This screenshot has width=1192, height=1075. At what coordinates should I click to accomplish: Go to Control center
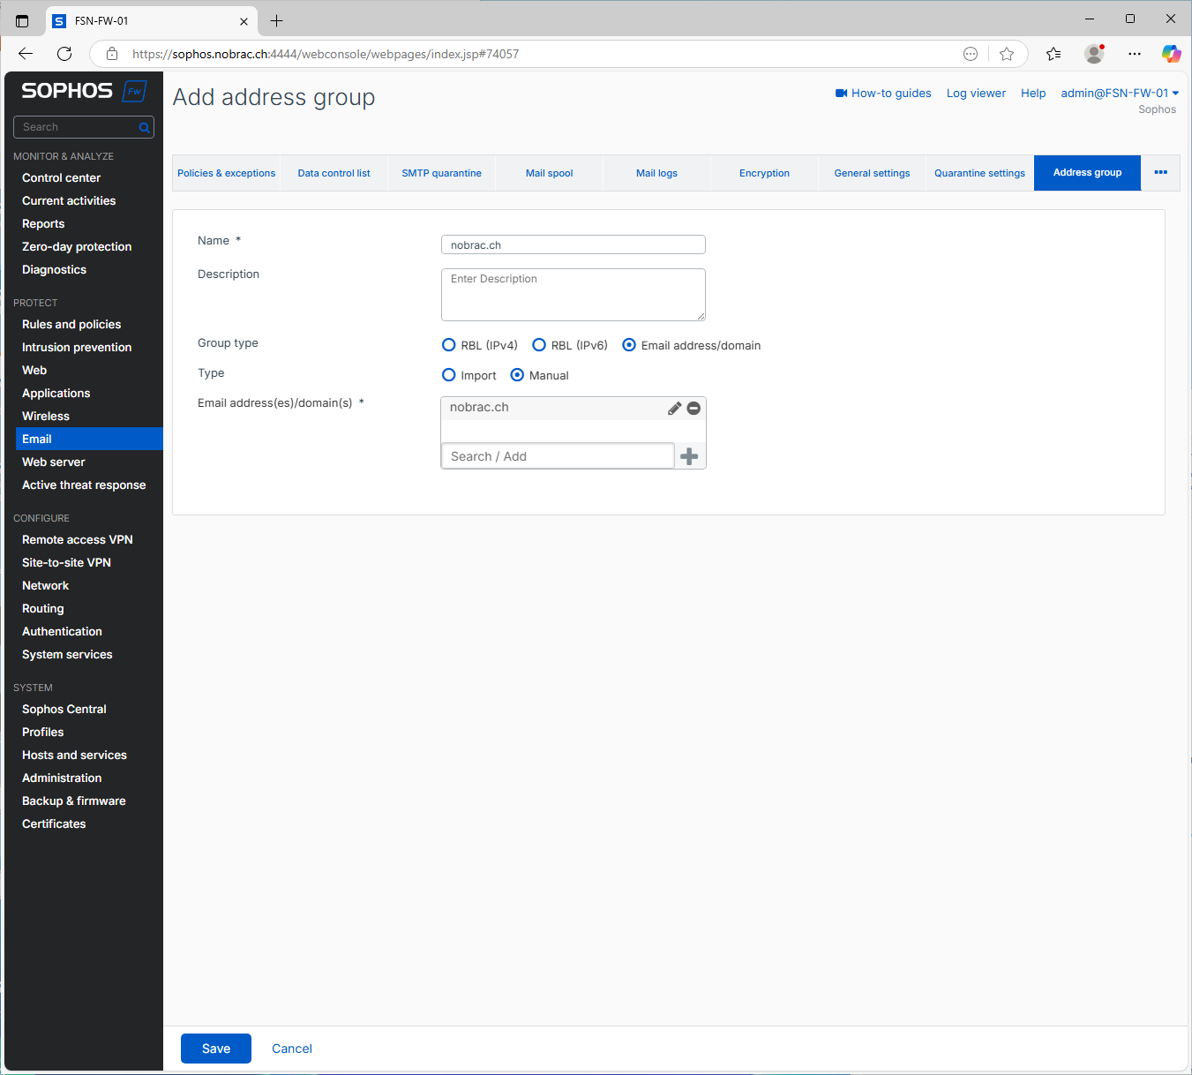point(62,177)
